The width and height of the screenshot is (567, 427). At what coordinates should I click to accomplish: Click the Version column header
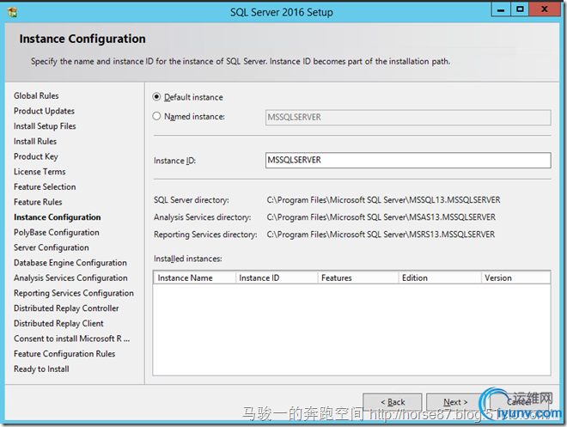coord(516,278)
